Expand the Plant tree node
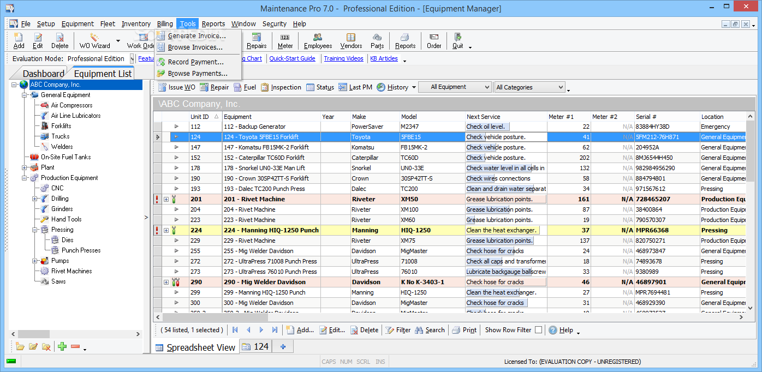Viewport: 762px width, 372px height. pyautogui.click(x=25, y=167)
